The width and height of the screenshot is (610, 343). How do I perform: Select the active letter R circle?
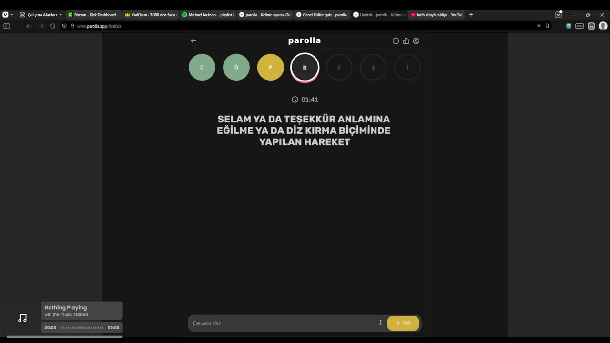[x=305, y=67]
